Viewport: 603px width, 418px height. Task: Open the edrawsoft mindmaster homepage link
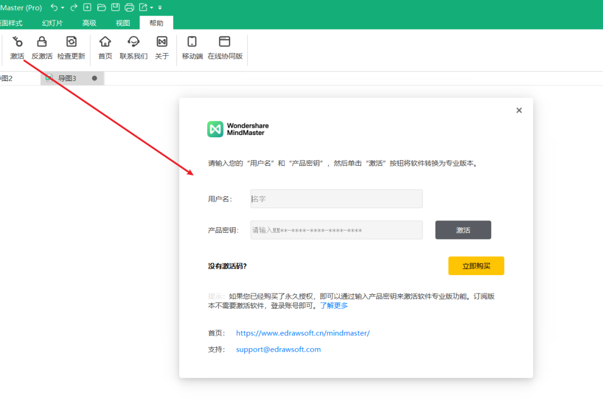[303, 333]
